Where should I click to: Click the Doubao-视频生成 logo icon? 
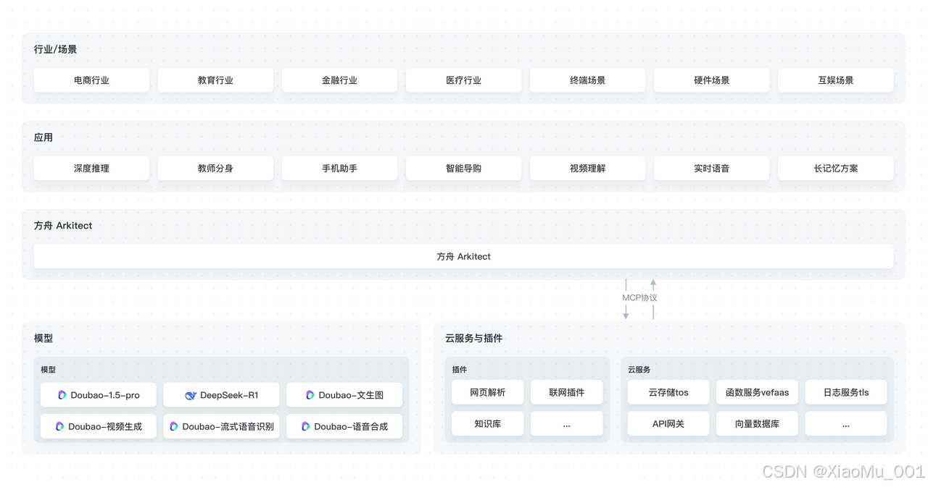60,426
